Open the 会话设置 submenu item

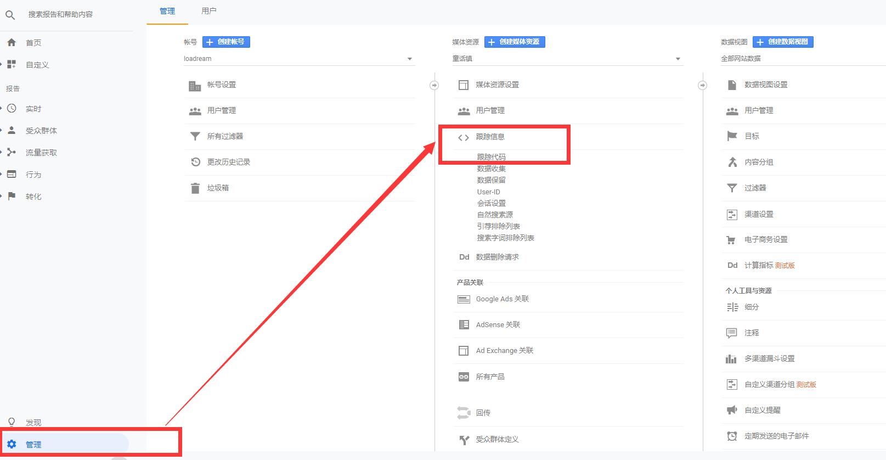click(491, 203)
